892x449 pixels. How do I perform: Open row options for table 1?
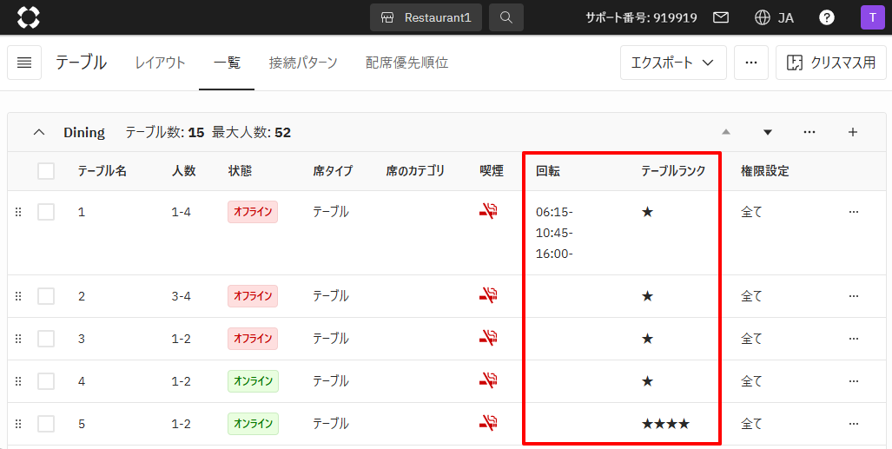coord(853,212)
